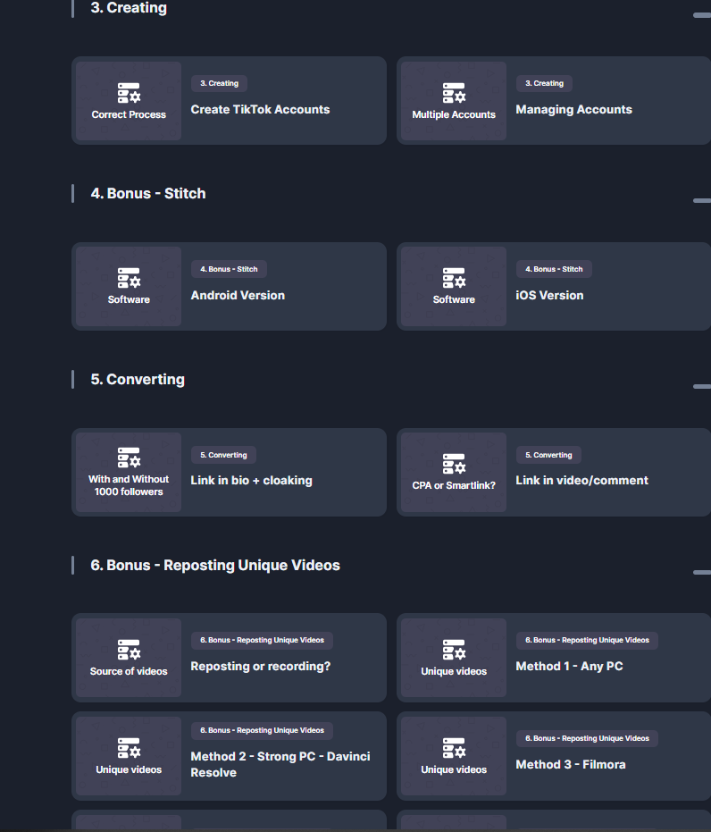Click the 3. Creating section heading
This screenshot has height=832, width=711.
coord(129,8)
